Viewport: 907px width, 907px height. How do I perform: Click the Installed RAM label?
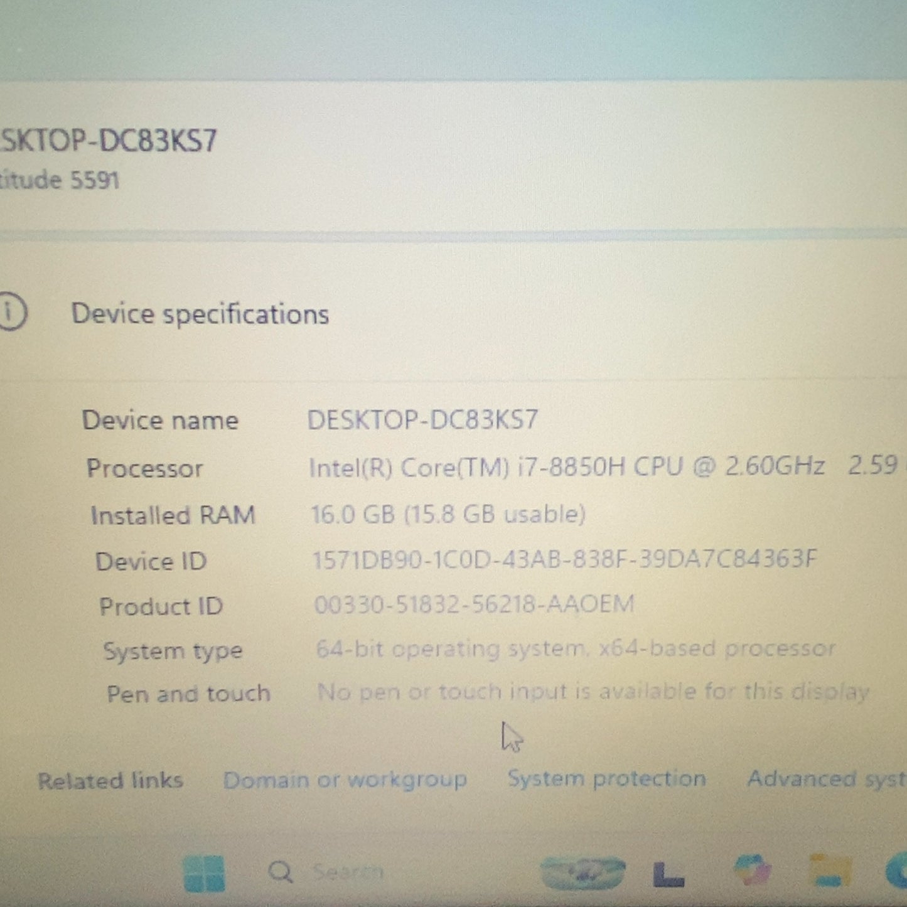pos(173,515)
